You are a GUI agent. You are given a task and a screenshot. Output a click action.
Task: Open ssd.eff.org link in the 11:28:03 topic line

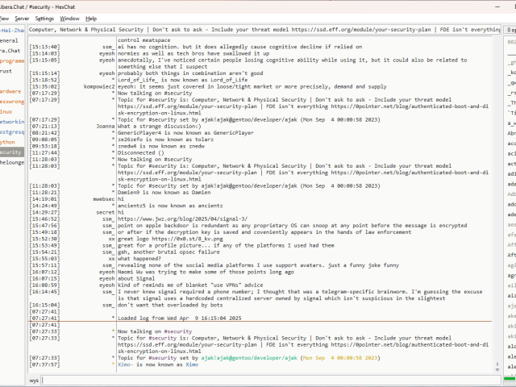coord(187,173)
